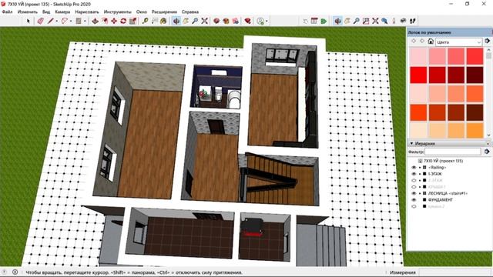493x277 pixels.
Task: Open the 3D Warehouse icon
Action: click(x=216, y=21)
